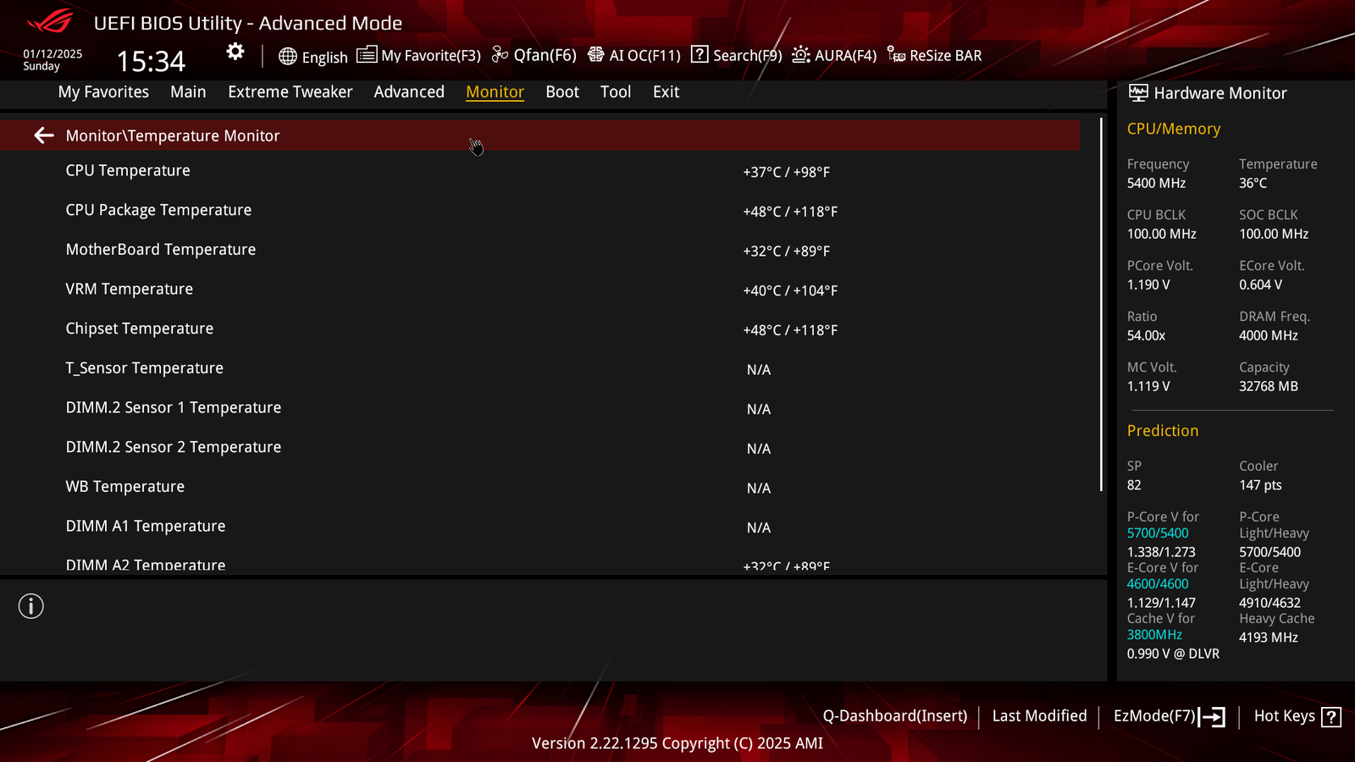Click the ROG logo
This screenshot has height=762, width=1355.
coord(51,21)
